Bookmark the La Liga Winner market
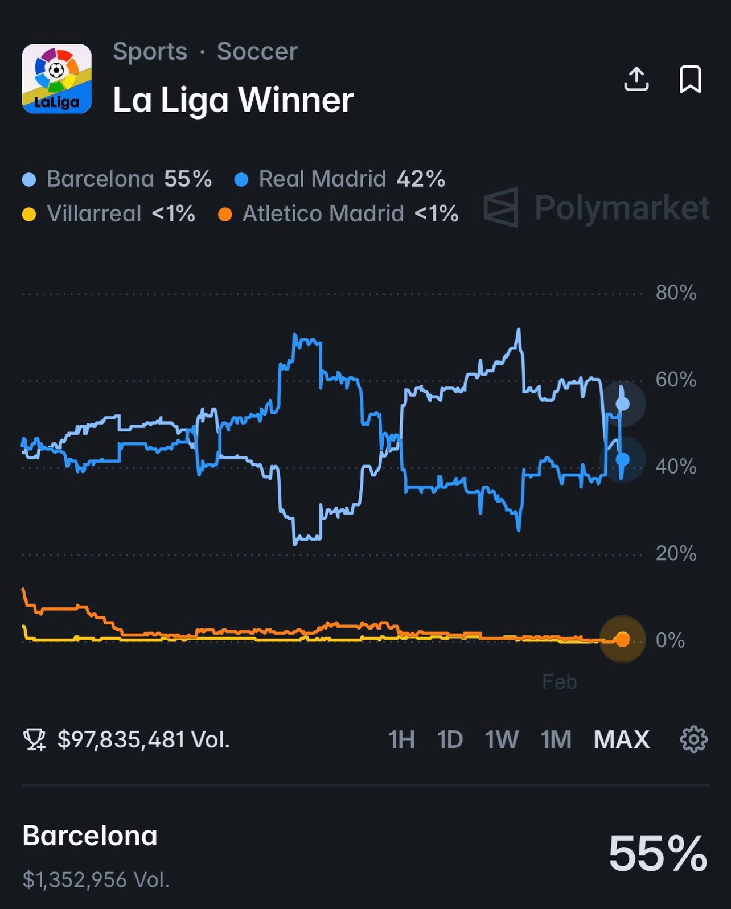Image resolution: width=731 pixels, height=909 pixels. point(690,79)
